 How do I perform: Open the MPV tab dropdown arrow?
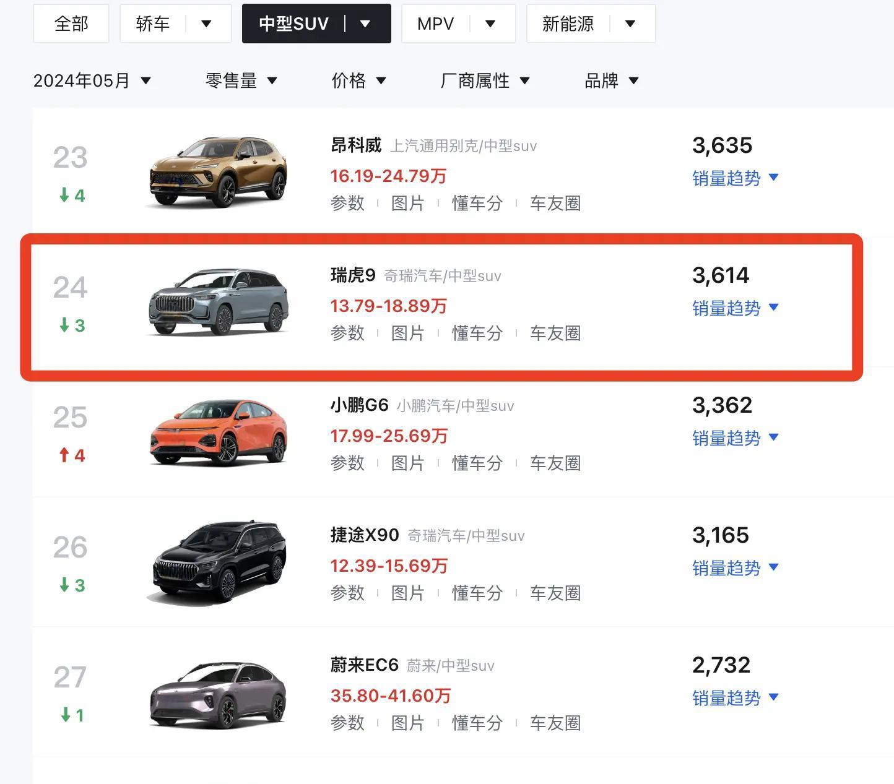tap(490, 24)
